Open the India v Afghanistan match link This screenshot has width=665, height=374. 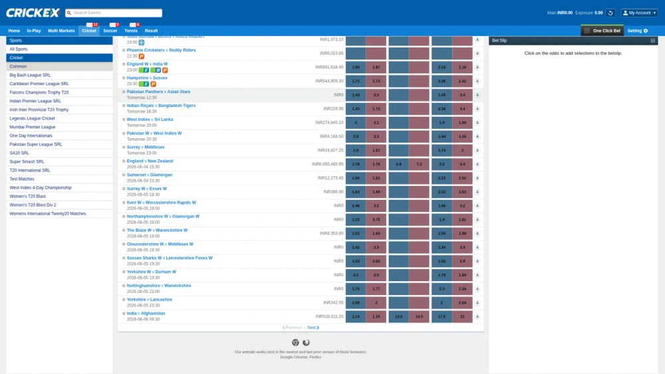click(146, 314)
